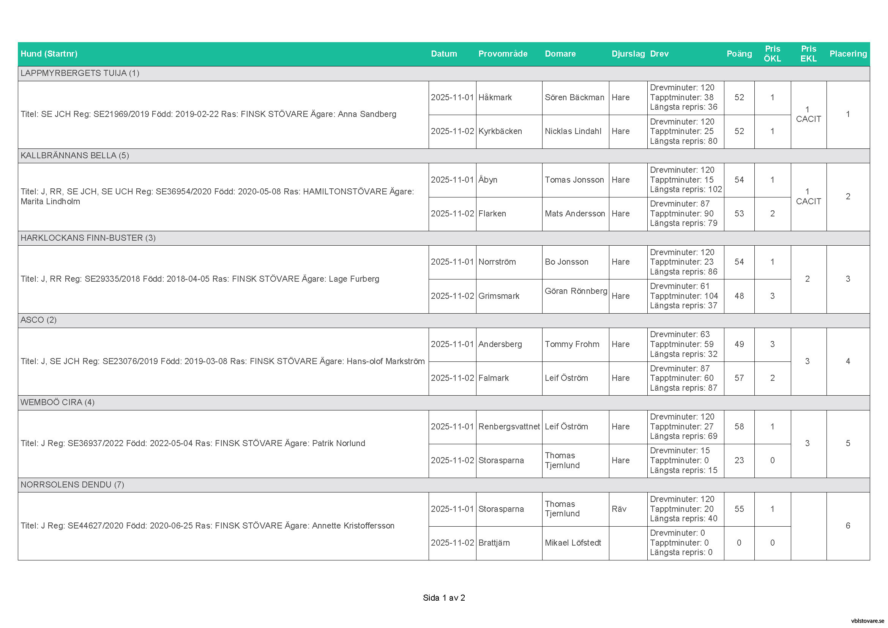Click the Hund (Startnr) column header
Image resolution: width=888 pixels, height=628 pixels.
(x=49, y=54)
